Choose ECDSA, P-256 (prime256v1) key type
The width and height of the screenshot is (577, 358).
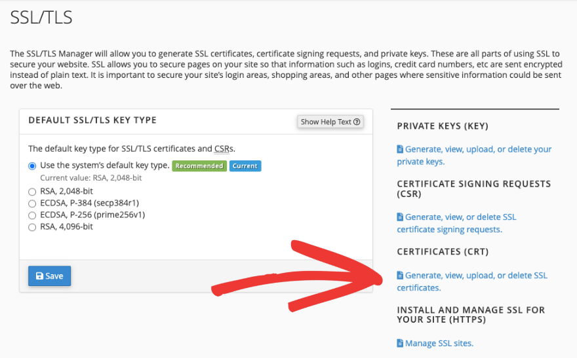32,215
